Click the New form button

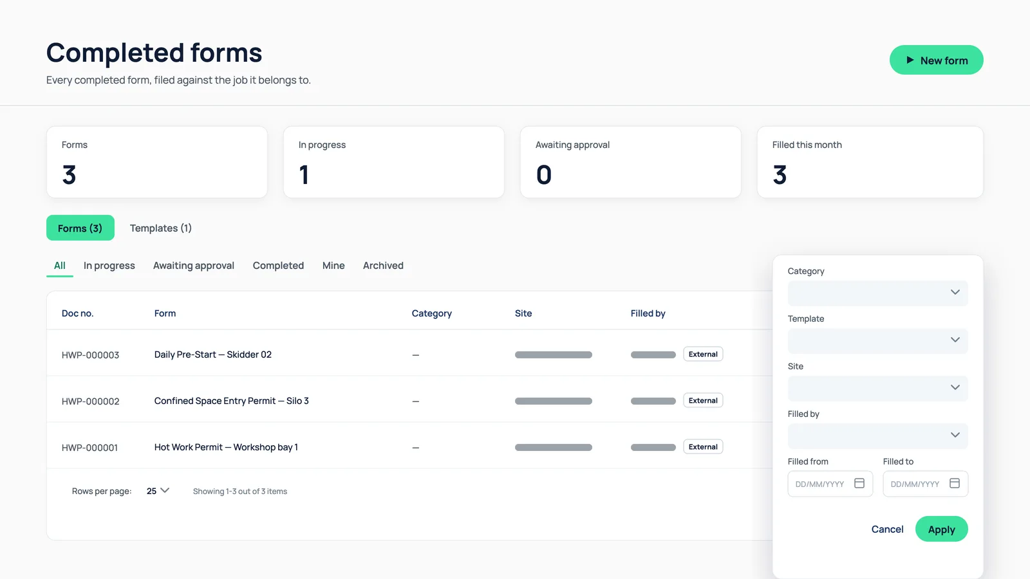(x=937, y=60)
